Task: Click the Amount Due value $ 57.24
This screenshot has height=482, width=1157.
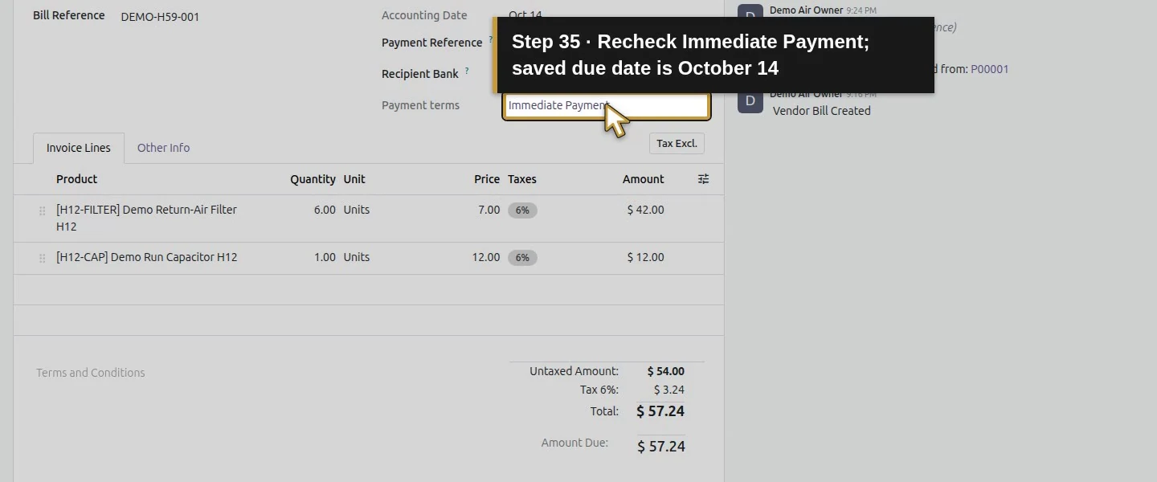Action: (x=661, y=447)
